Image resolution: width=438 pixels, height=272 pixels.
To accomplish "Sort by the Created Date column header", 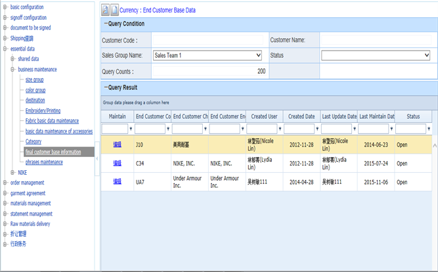I will click(x=301, y=116).
